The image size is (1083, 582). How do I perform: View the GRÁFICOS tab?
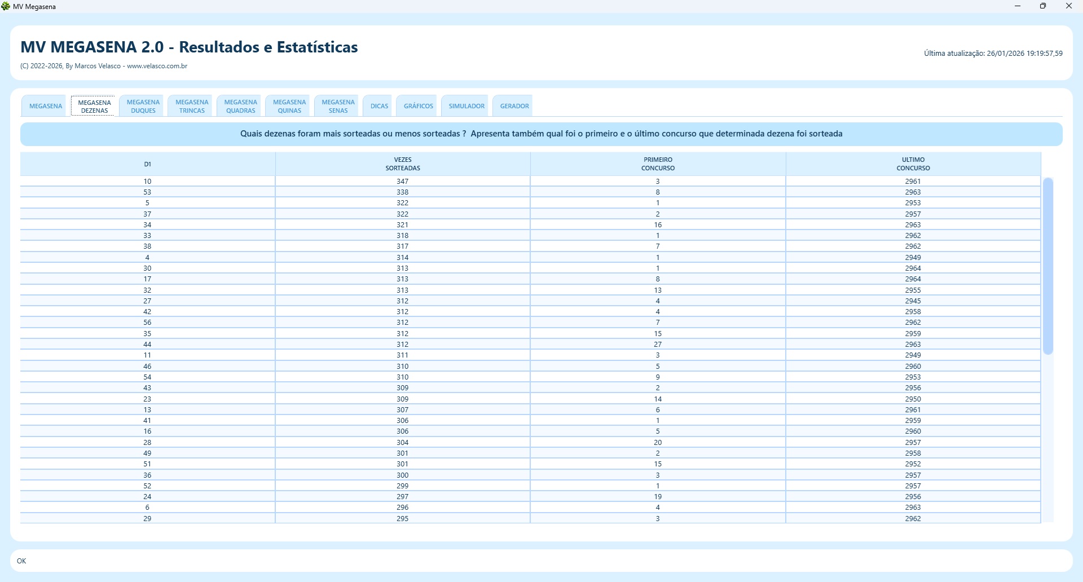[419, 106]
